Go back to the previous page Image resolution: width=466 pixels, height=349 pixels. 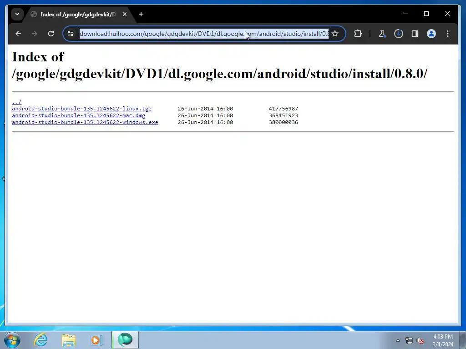[x=18, y=34]
